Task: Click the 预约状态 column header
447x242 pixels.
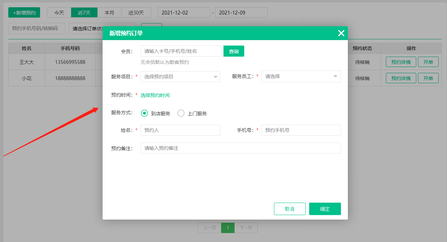Action: pyautogui.click(x=362, y=48)
